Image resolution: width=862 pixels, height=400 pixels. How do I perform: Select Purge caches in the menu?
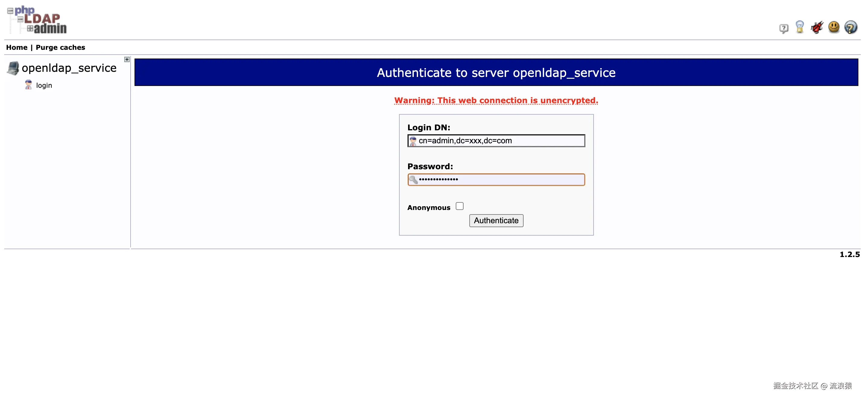click(x=60, y=48)
